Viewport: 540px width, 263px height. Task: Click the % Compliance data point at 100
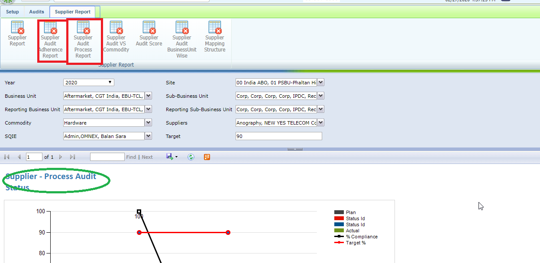coord(139,212)
